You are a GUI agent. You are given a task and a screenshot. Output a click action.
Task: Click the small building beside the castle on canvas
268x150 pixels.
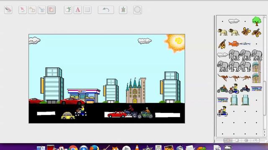tap(111, 91)
